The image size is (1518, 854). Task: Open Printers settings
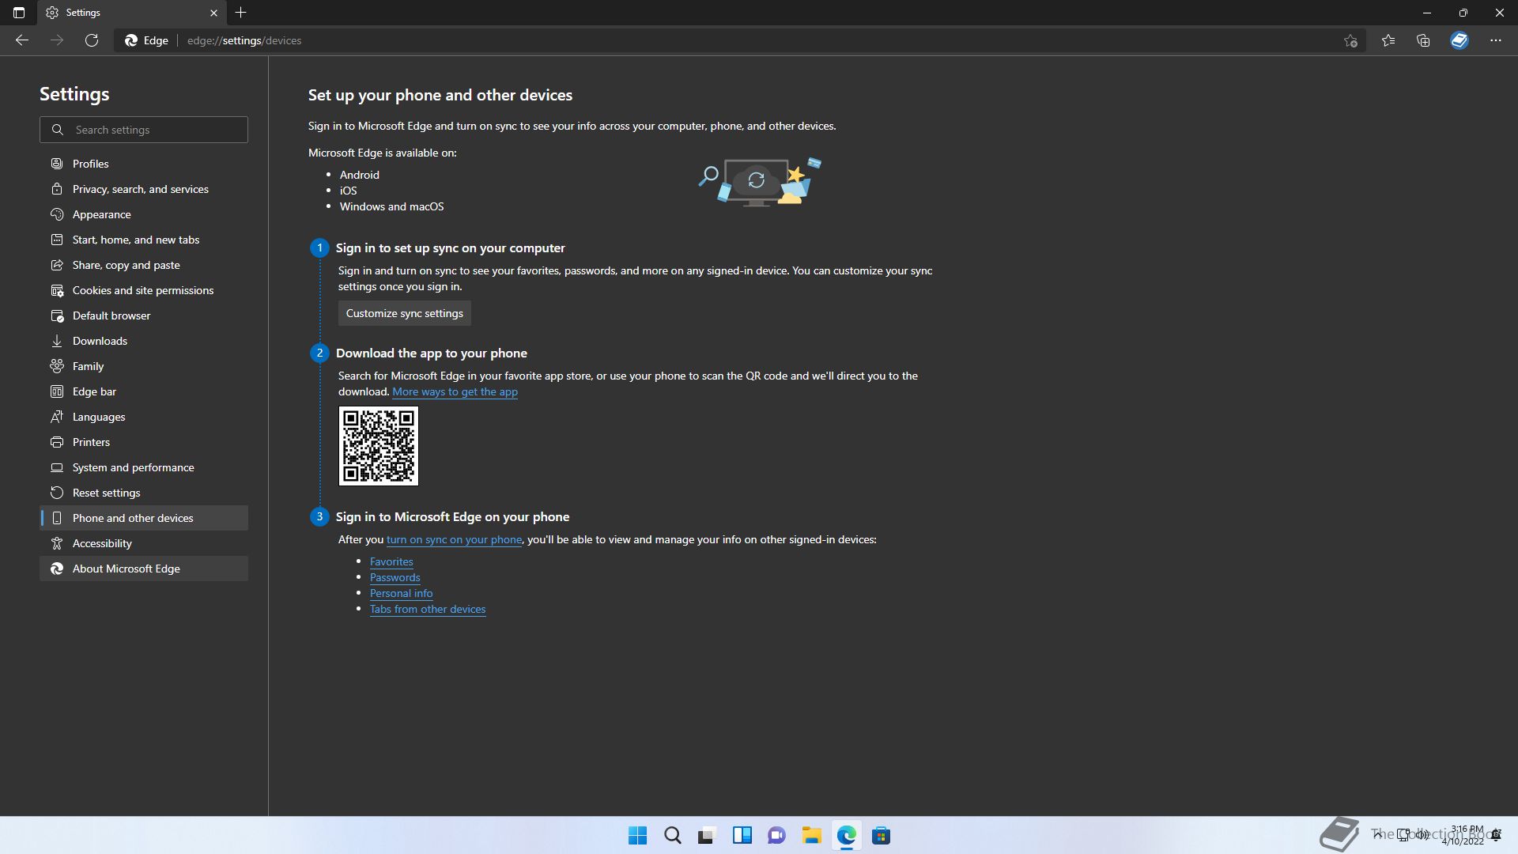point(144,442)
